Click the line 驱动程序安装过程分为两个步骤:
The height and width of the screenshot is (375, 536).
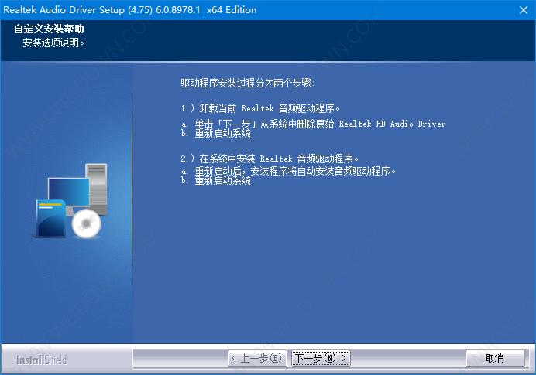pyautogui.click(x=248, y=83)
